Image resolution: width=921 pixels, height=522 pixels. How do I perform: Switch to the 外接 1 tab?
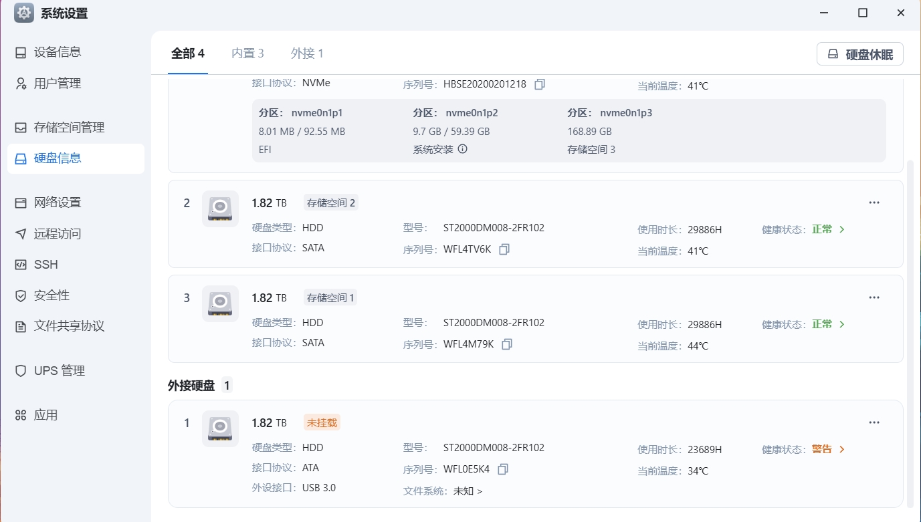pyautogui.click(x=307, y=53)
